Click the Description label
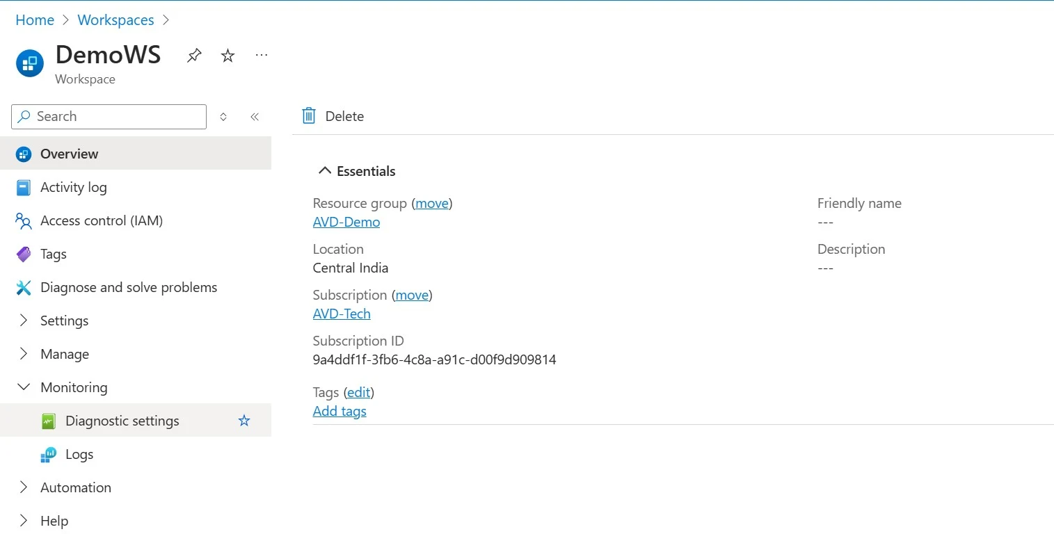 (851, 249)
